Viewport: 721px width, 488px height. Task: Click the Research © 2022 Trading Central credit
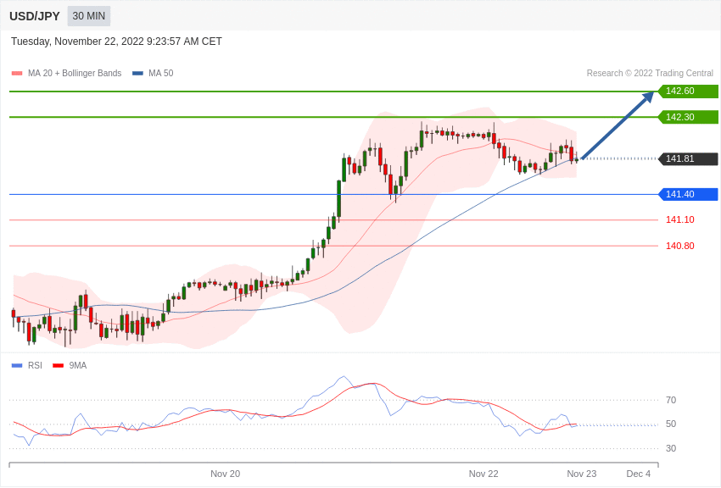click(650, 74)
